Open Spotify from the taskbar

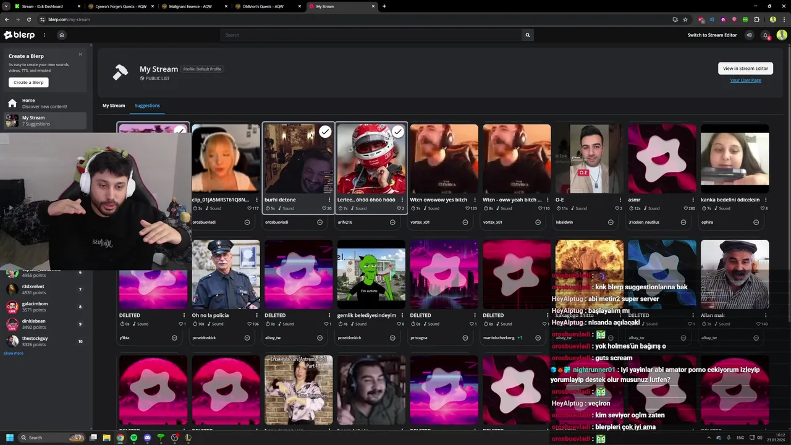(133, 438)
